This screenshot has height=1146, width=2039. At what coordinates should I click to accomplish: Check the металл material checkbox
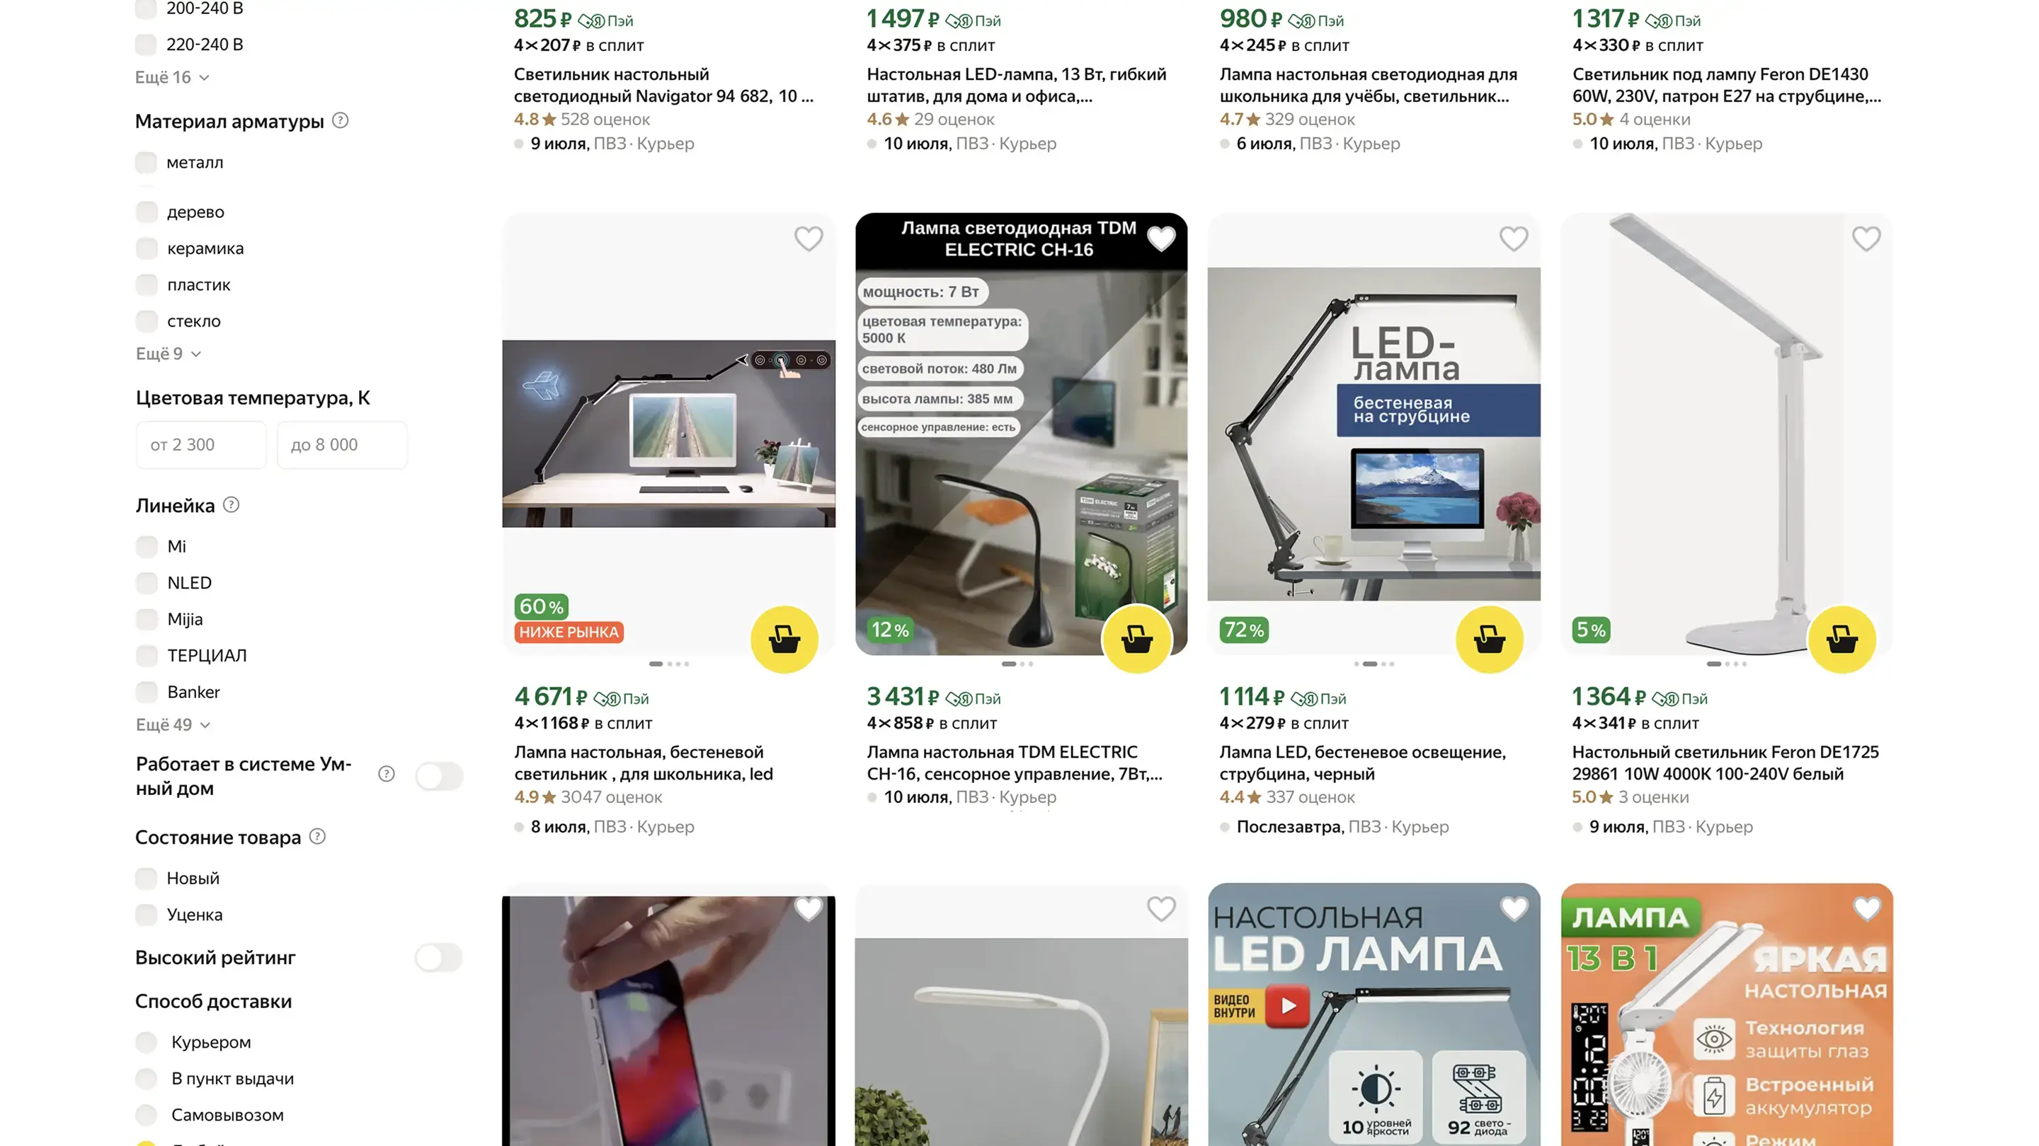147,162
